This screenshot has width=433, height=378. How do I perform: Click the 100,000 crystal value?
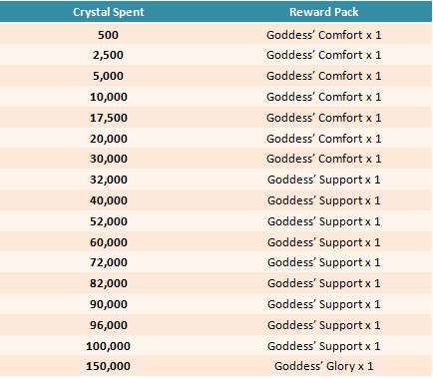tap(108, 346)
